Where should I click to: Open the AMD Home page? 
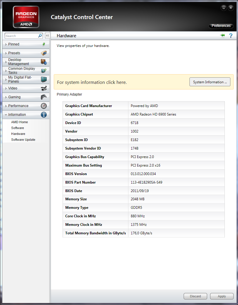pyautogui.click(x=19, y=122)
